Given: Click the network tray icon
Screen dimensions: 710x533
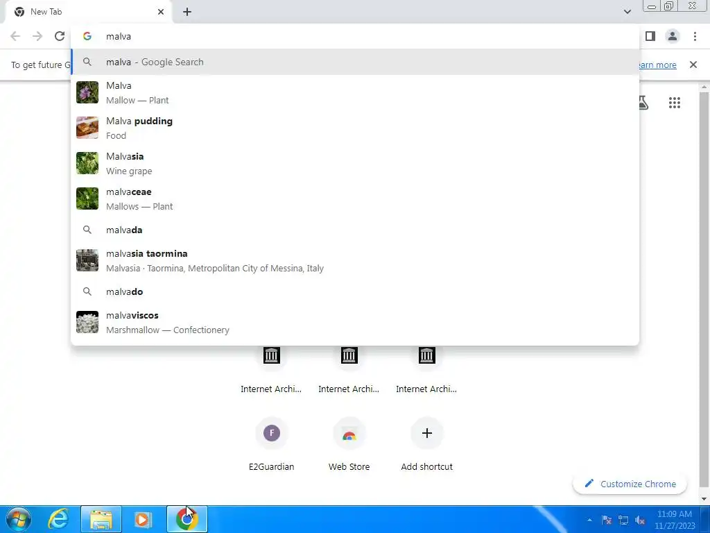Looking at the screenshot, I should pos(623,521).
